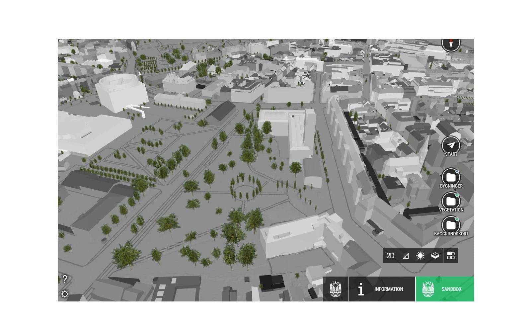531x332 pixels.
Task: Toggle the green status dot on BAGGRUNDSKORT
Action: (x=457, y=219)
